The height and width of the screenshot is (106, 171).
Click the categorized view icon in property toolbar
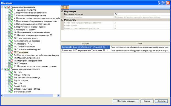(63, 7)
